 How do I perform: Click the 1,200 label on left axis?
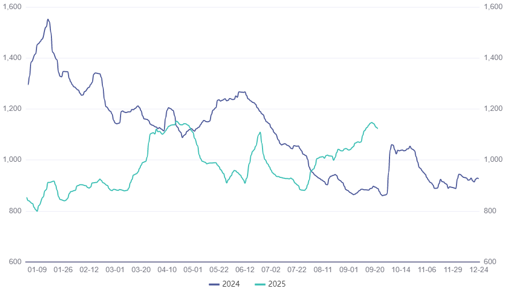pyautogui.click(x=12, y=109)
